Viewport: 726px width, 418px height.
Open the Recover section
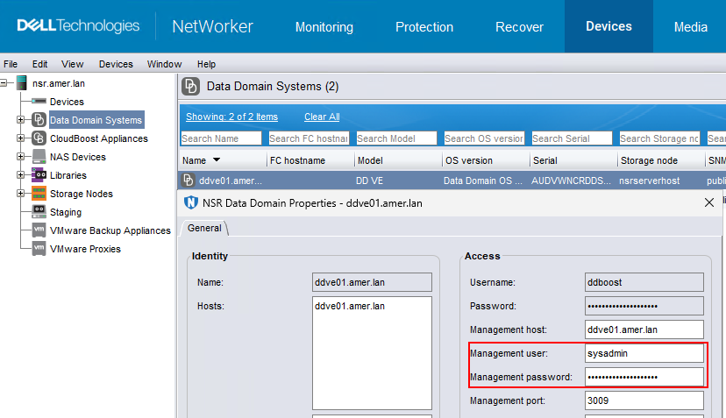coord(519,27)
